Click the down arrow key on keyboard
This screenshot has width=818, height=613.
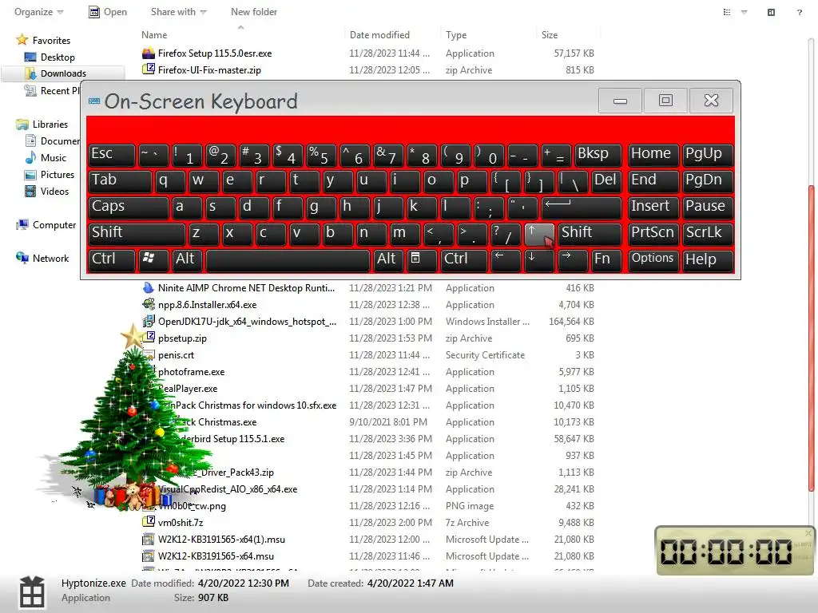click(539, 259)
